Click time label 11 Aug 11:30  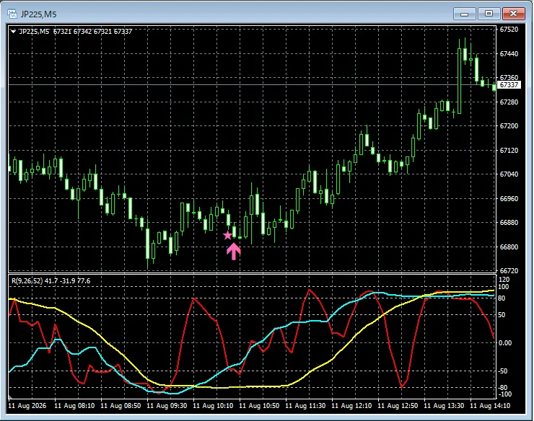305,406
